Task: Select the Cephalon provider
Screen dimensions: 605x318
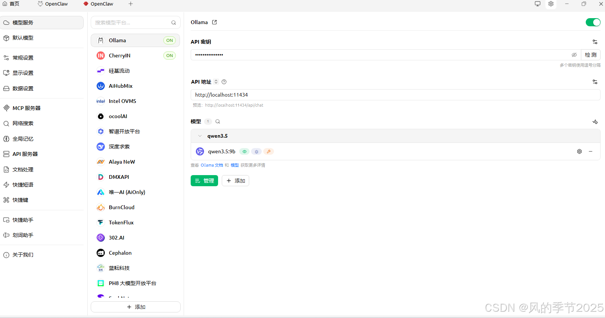Action: [x=135, y=253]
